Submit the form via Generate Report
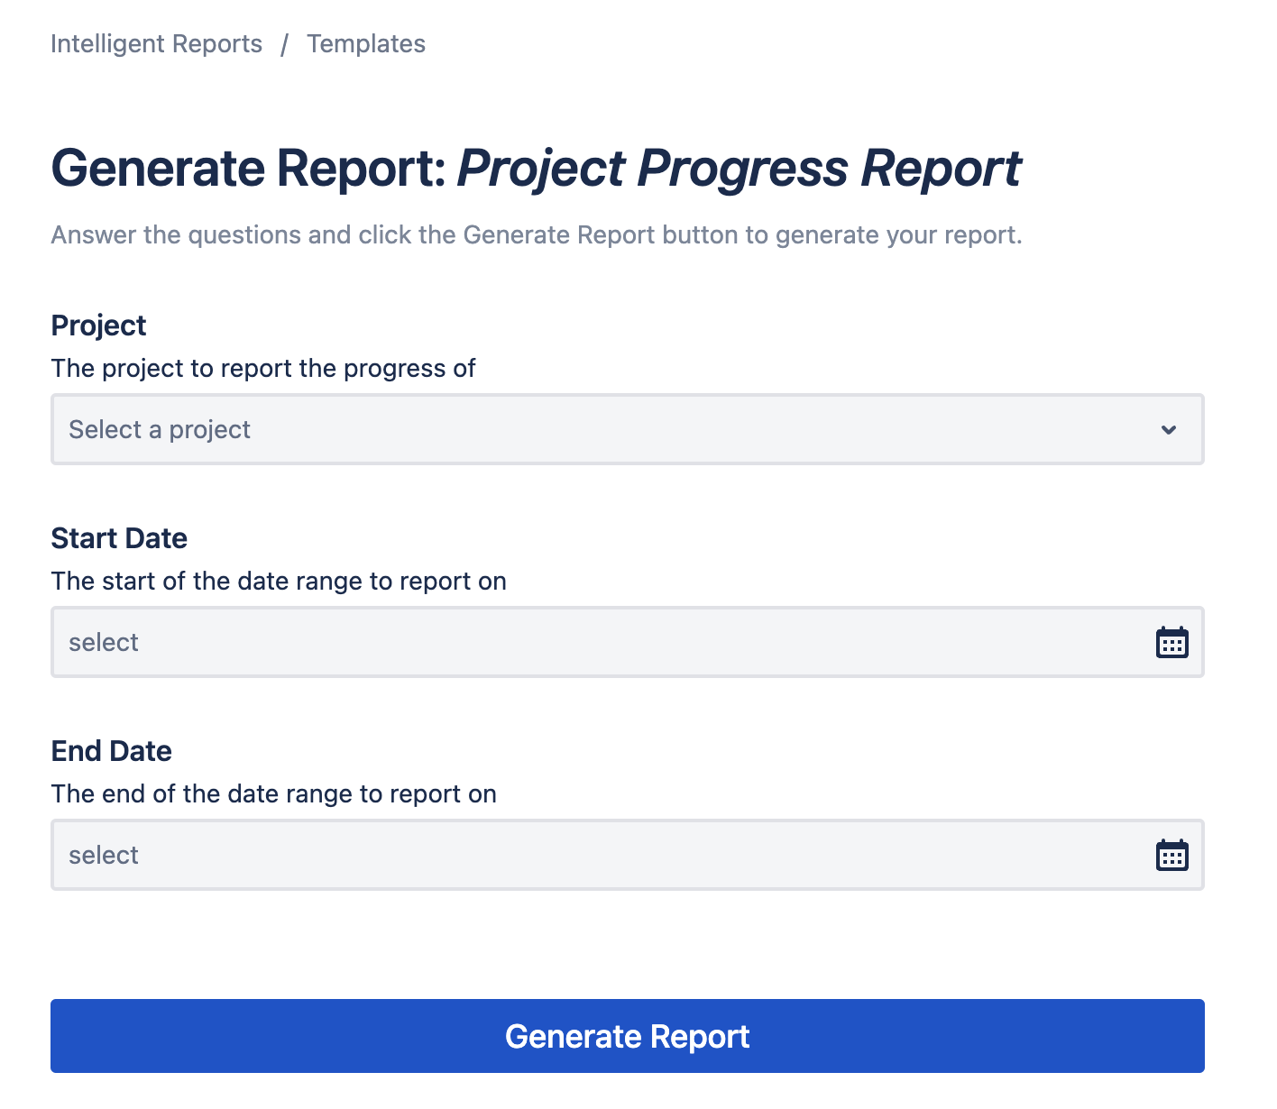Viewport: 1277px width, 1109px height. (x=627, y=1036)
